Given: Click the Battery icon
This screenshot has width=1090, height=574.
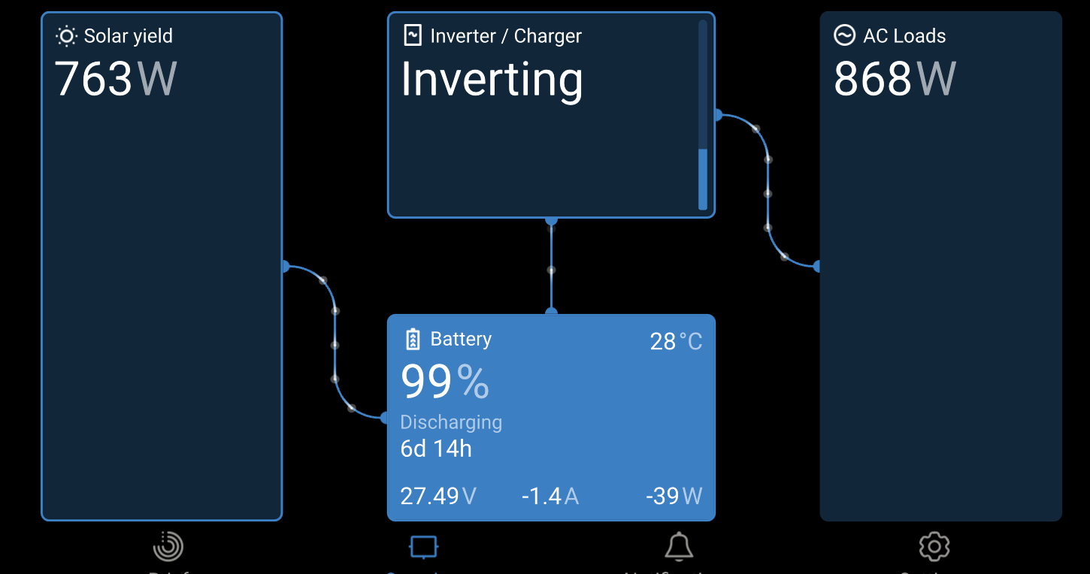Looking at the screenshot, I should pos(412,340).
